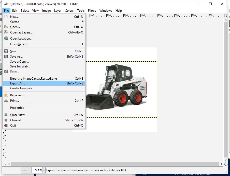
Task: Click the Bobcat loader image on canvas
Action: 117,87
